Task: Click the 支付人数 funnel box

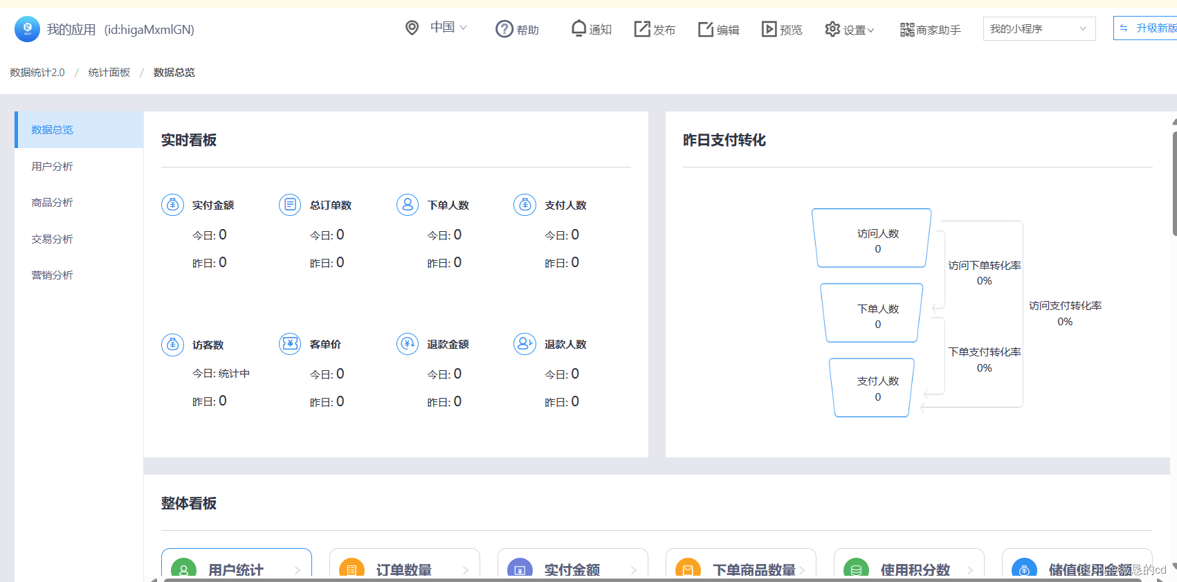Action: pyautogui.click(x=872, y=388)
